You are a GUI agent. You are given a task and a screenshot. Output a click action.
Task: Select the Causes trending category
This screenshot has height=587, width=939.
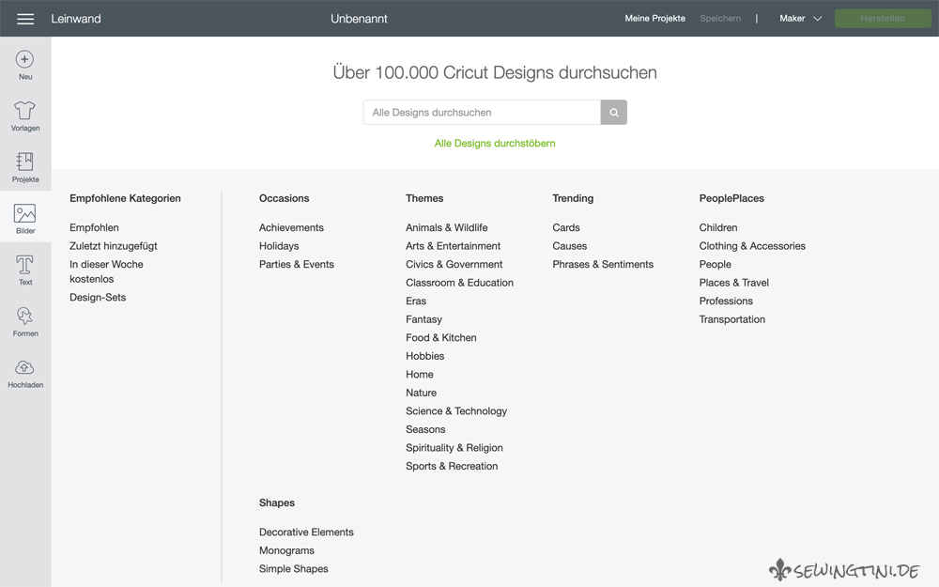570,246
